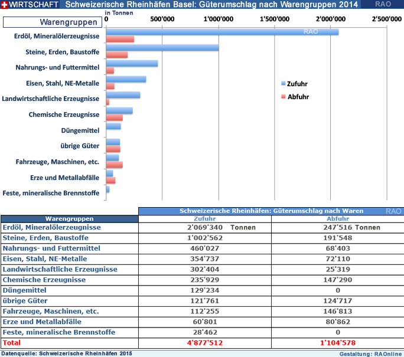
Task: Click the Swiss flag icon
Action: 5,5
